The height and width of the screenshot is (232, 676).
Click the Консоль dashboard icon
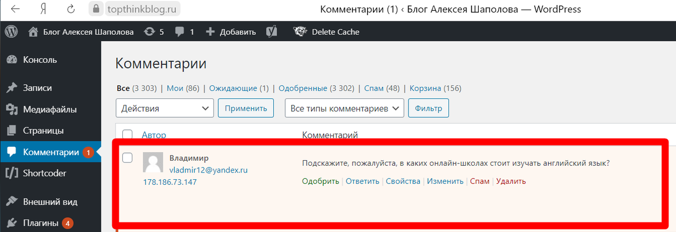[x=11, y=60]
